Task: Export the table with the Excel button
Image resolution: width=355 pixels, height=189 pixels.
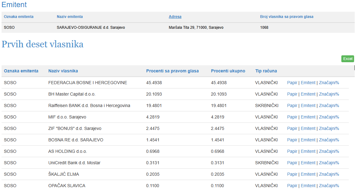Action: click(x=348, y=59)
